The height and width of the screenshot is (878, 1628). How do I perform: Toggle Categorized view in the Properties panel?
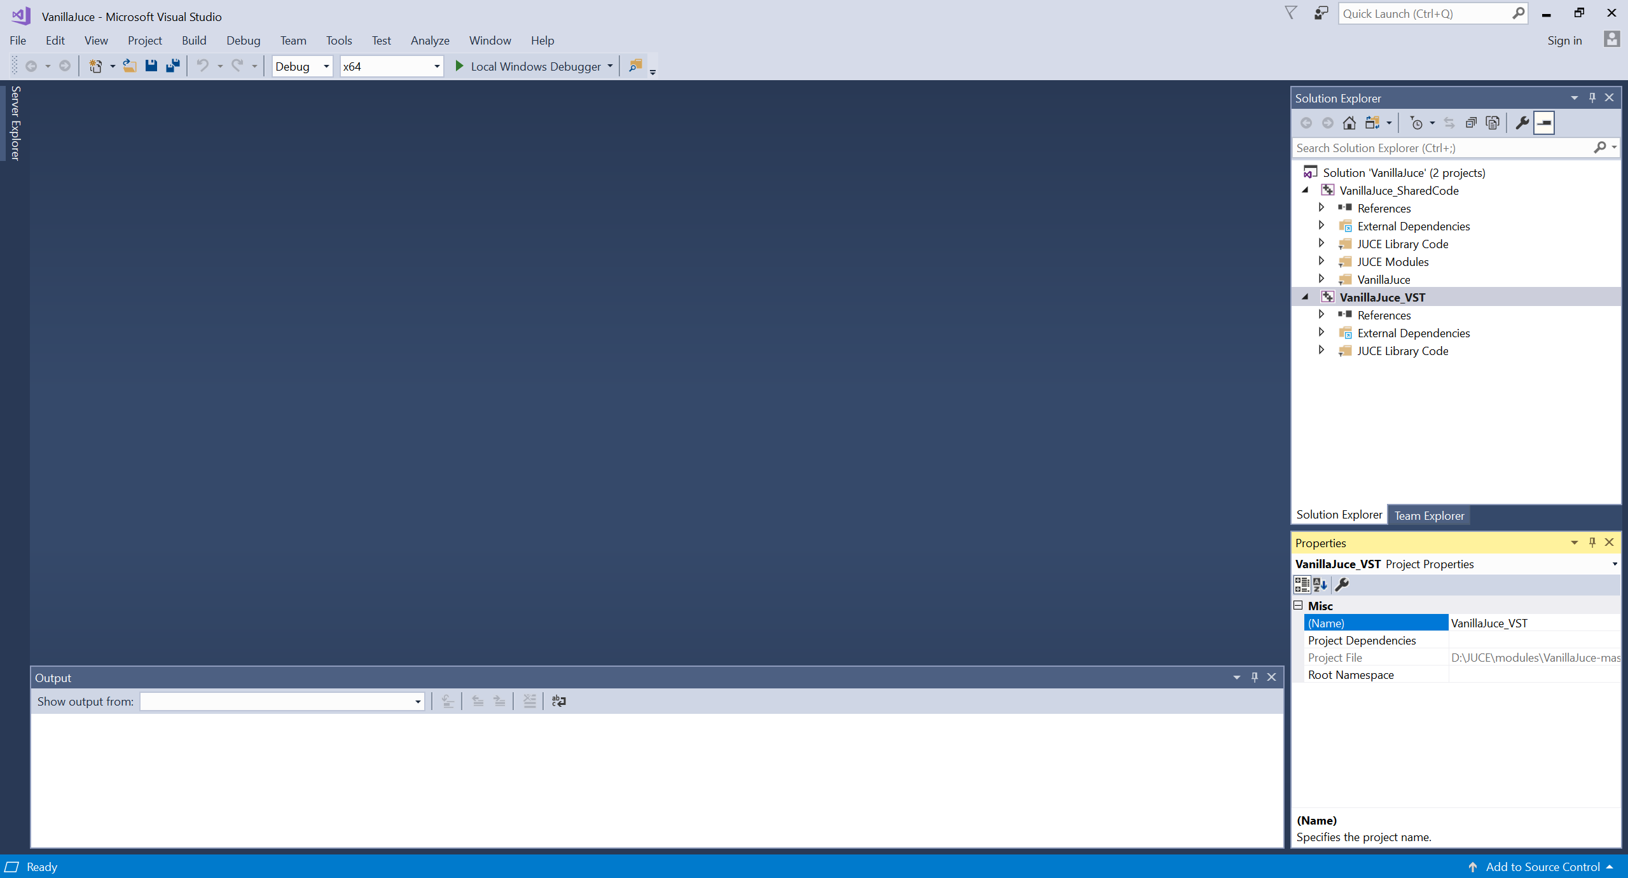tap(1302, 585)
